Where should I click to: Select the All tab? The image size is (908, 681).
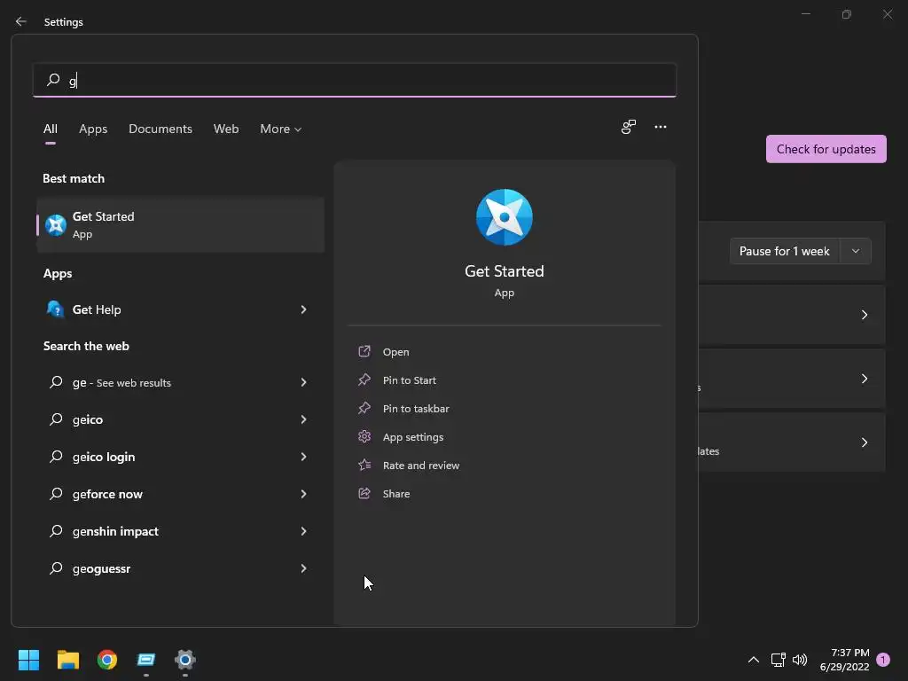coord(51,129)
